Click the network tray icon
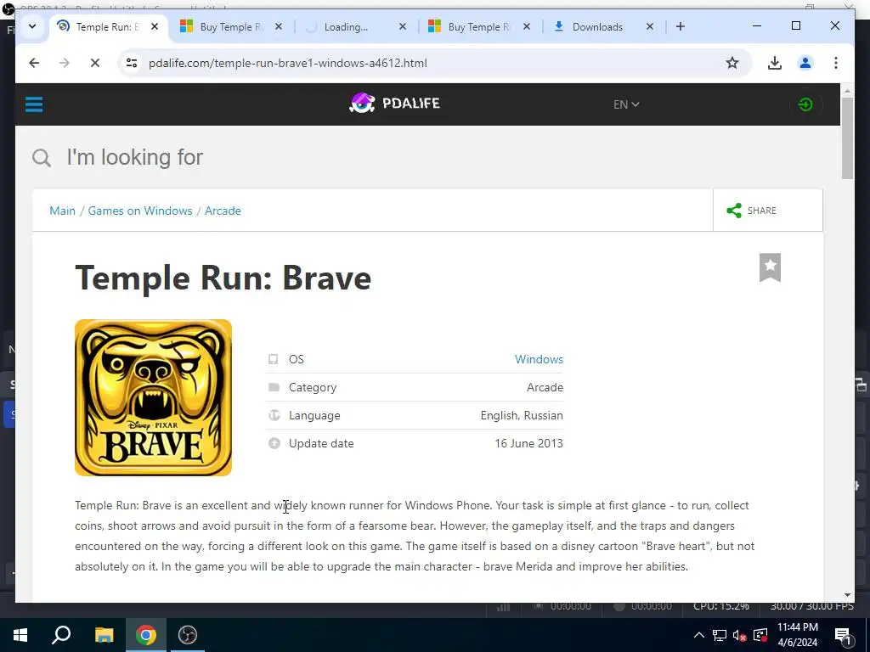This screenshot has height=652, width=870. (x=720, y=635)
